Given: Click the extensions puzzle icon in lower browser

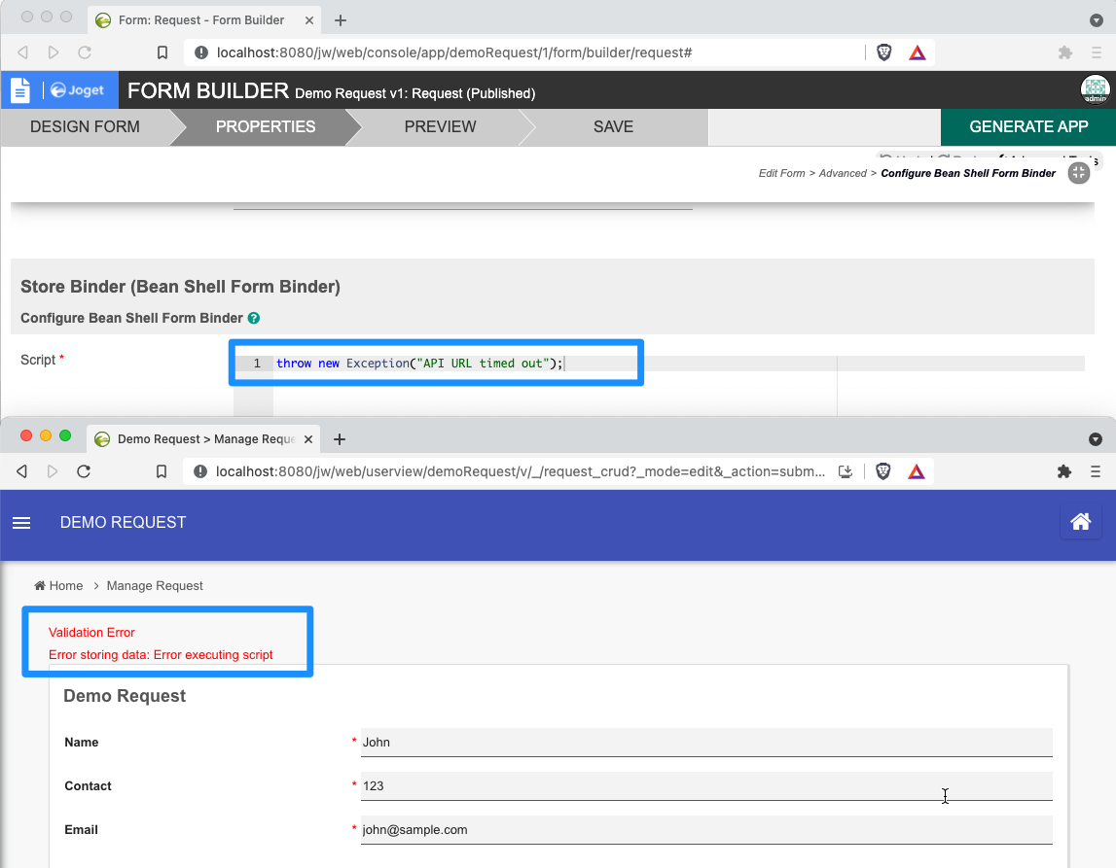Looking at the screenshot, I should [1063, 471].
